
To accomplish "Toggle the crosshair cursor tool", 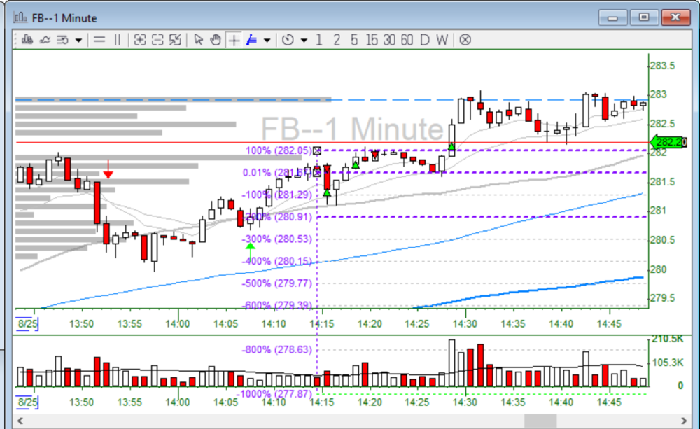I will pos(233,40).
